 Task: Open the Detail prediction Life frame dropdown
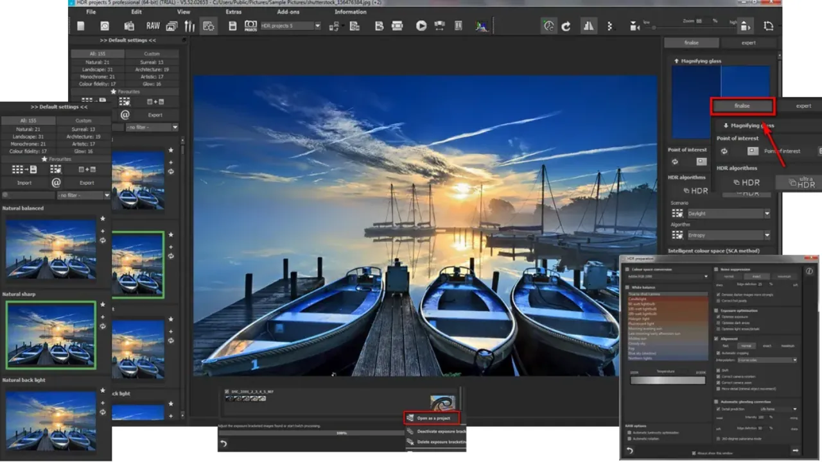tap(778, 409)
